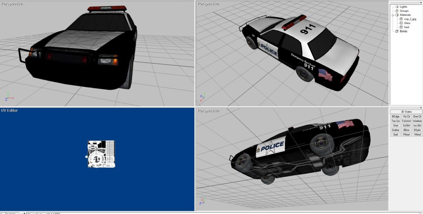Click the UV map texture in UV Editor
This screenshot has height=214, width=423.
(101, 154)
